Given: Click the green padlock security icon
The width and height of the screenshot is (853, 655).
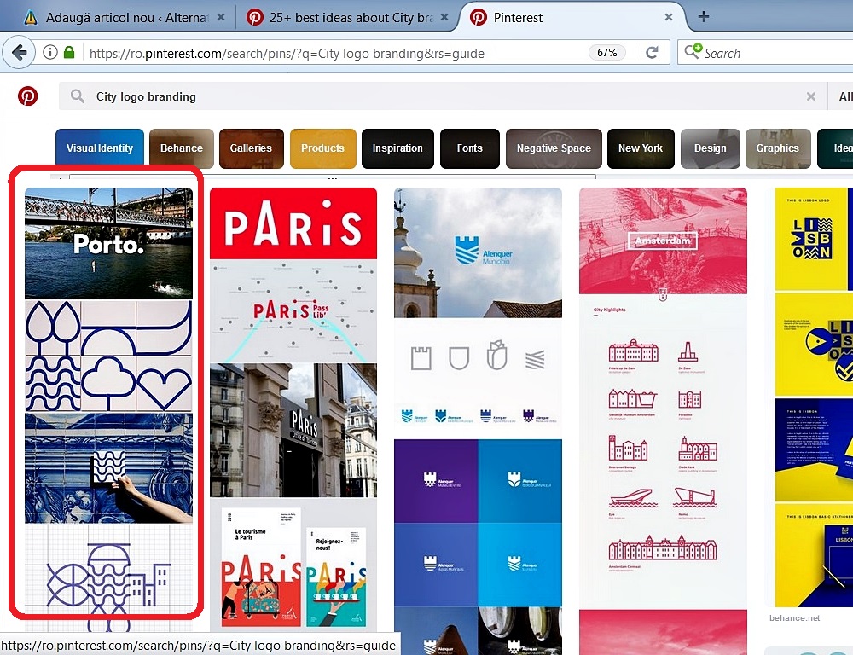Looking at the screenshot, I should 69,53.
